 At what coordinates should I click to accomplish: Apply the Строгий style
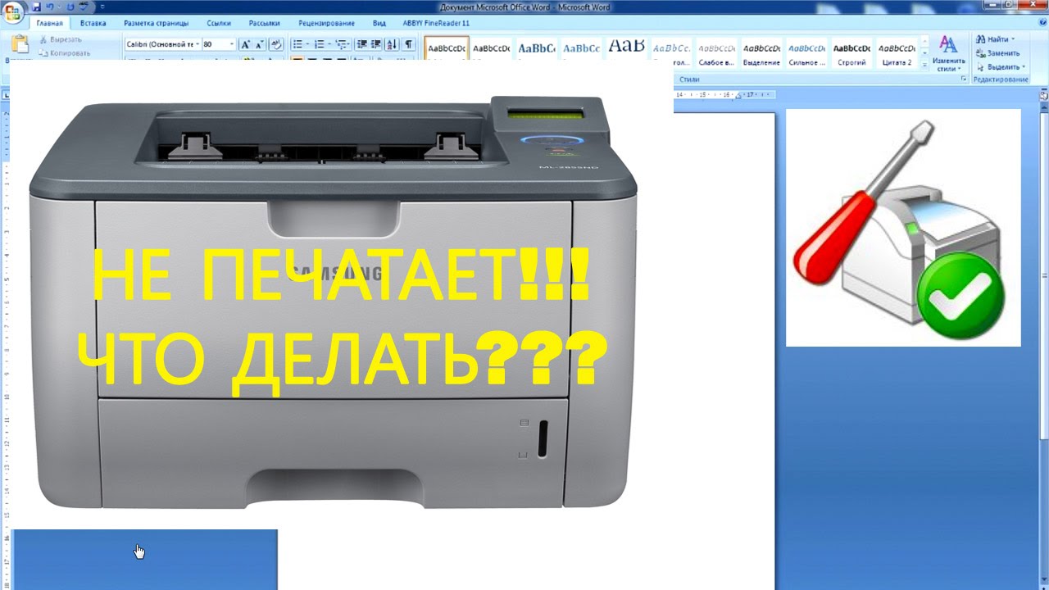click(x=851, y=52)
